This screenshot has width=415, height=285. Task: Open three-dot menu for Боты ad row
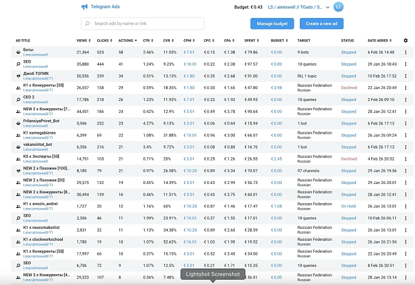pos(406,52)
